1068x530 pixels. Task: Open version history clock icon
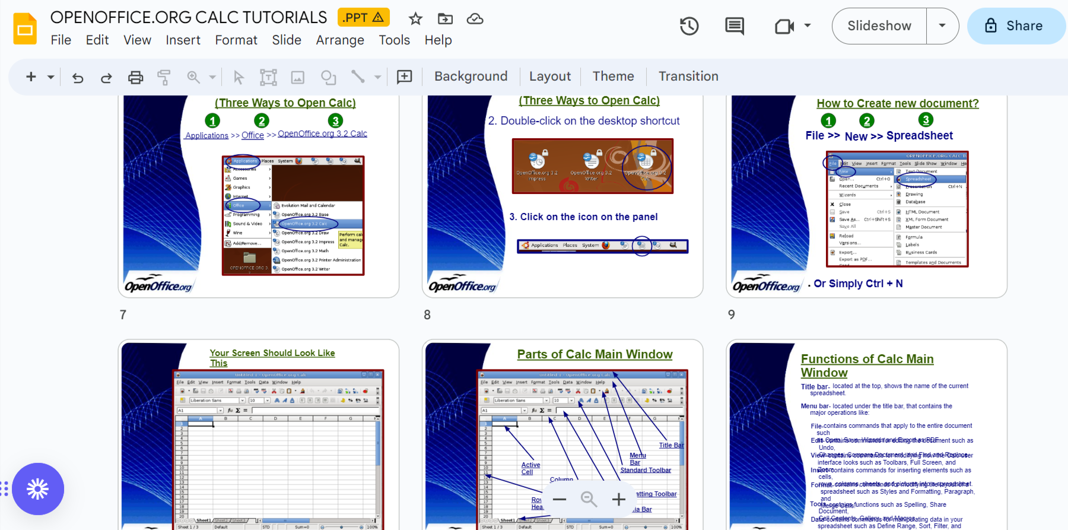[x=689, y=26]
